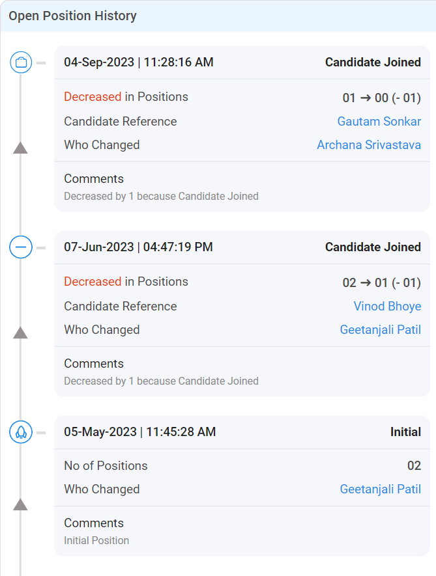This screenshot has height=576, width=436.
Task: Select the 05-May-2023 11:45:28 AM timestamp
Action: (x=139, y=432)
